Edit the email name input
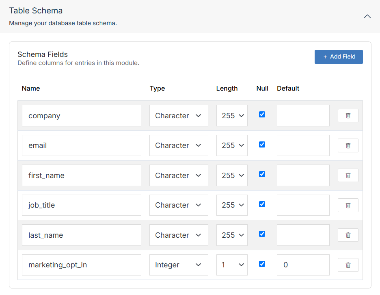The width and height of the screenshot is (380, 295). [x=82, y=145]
